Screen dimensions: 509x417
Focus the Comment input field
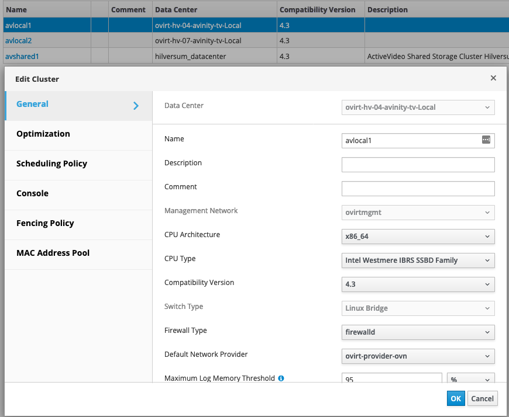coord(418,189)
